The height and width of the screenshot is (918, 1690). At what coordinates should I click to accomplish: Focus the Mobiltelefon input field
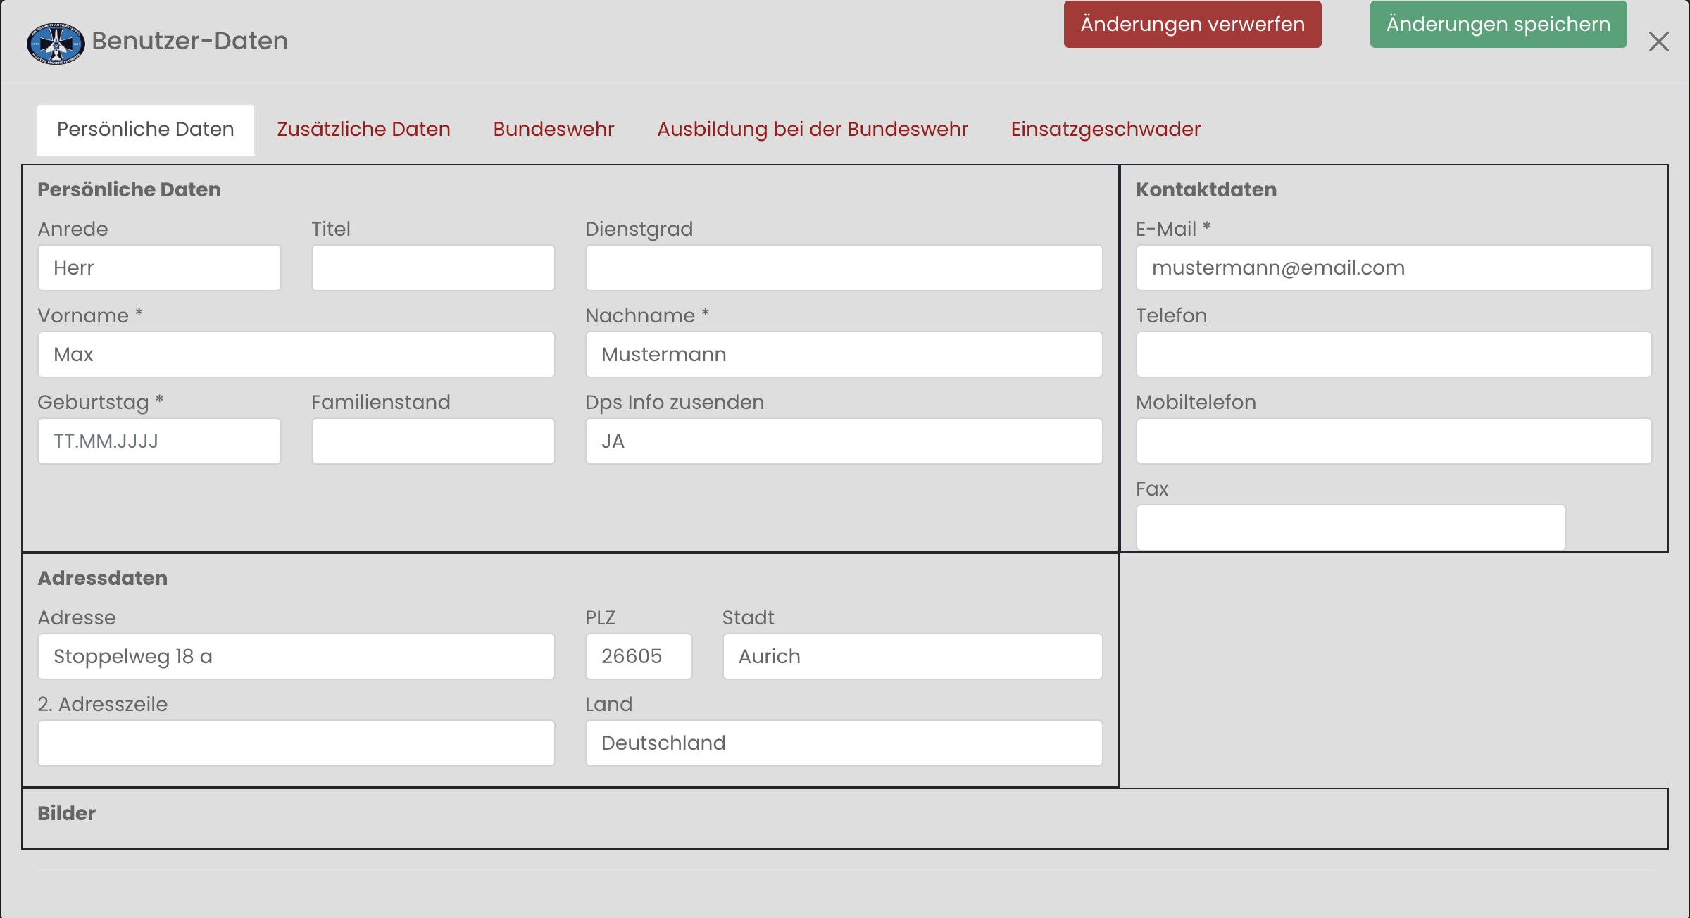tap(1393, 441)
